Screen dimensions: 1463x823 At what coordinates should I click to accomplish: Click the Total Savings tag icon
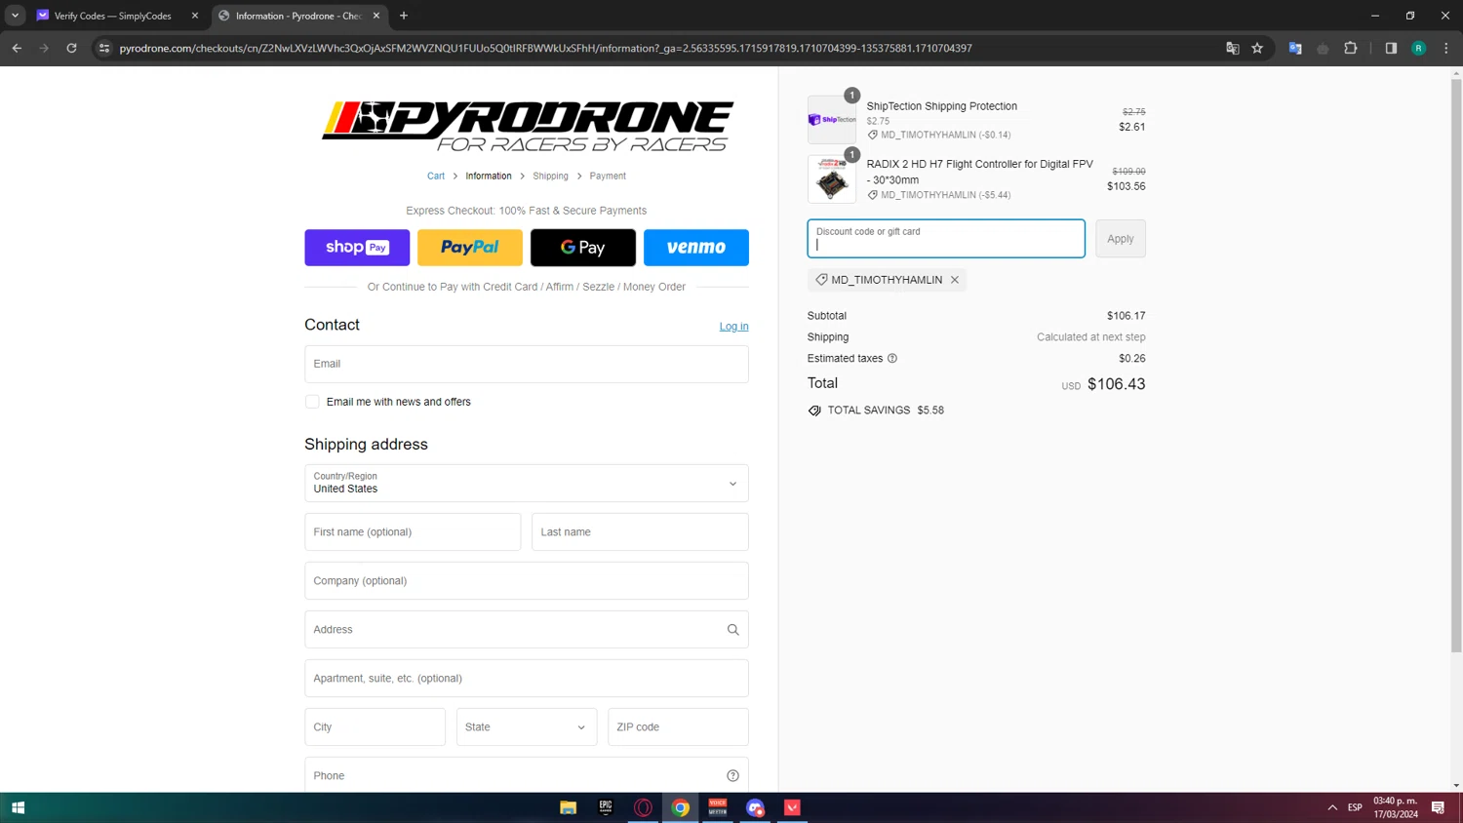[x=814, y=411]
